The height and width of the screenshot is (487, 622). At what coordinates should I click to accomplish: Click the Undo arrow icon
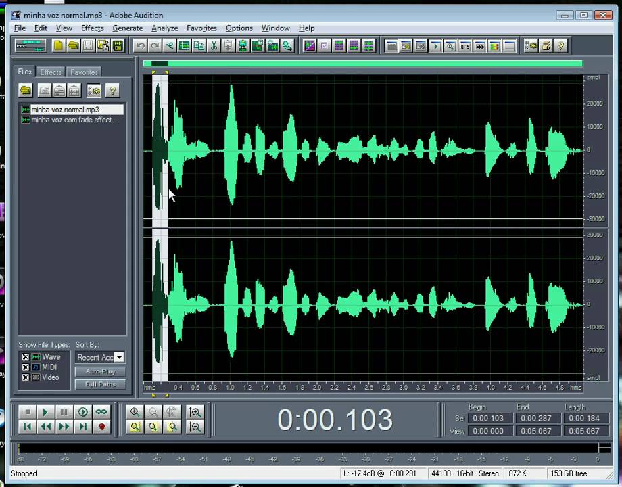click(x=140, y=45)
